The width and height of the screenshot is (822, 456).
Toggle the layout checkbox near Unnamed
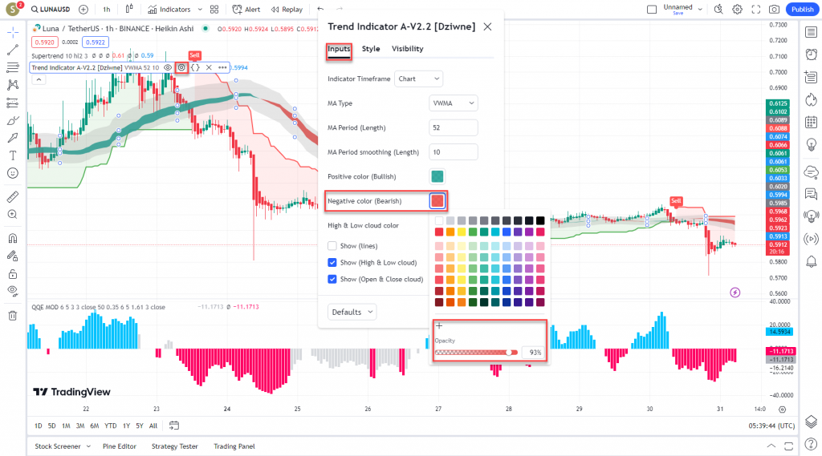(x=652, y=10)
